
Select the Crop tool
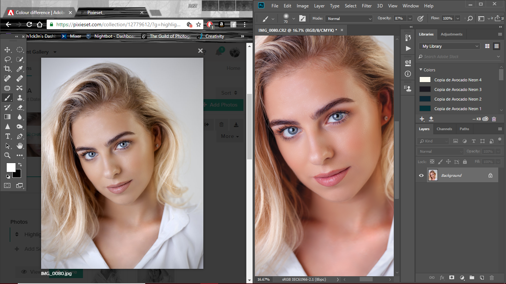click(7, 69)
